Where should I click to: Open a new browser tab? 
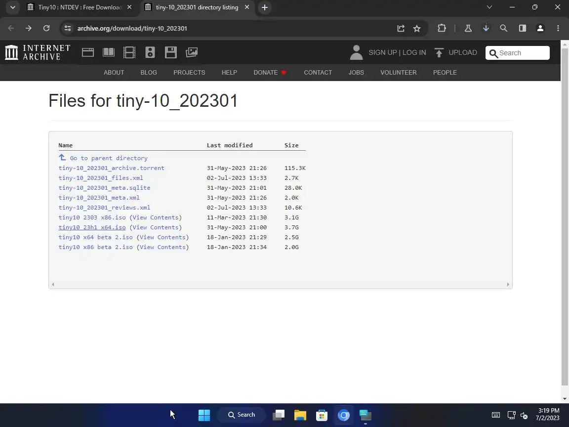click(x=265, y=7)
